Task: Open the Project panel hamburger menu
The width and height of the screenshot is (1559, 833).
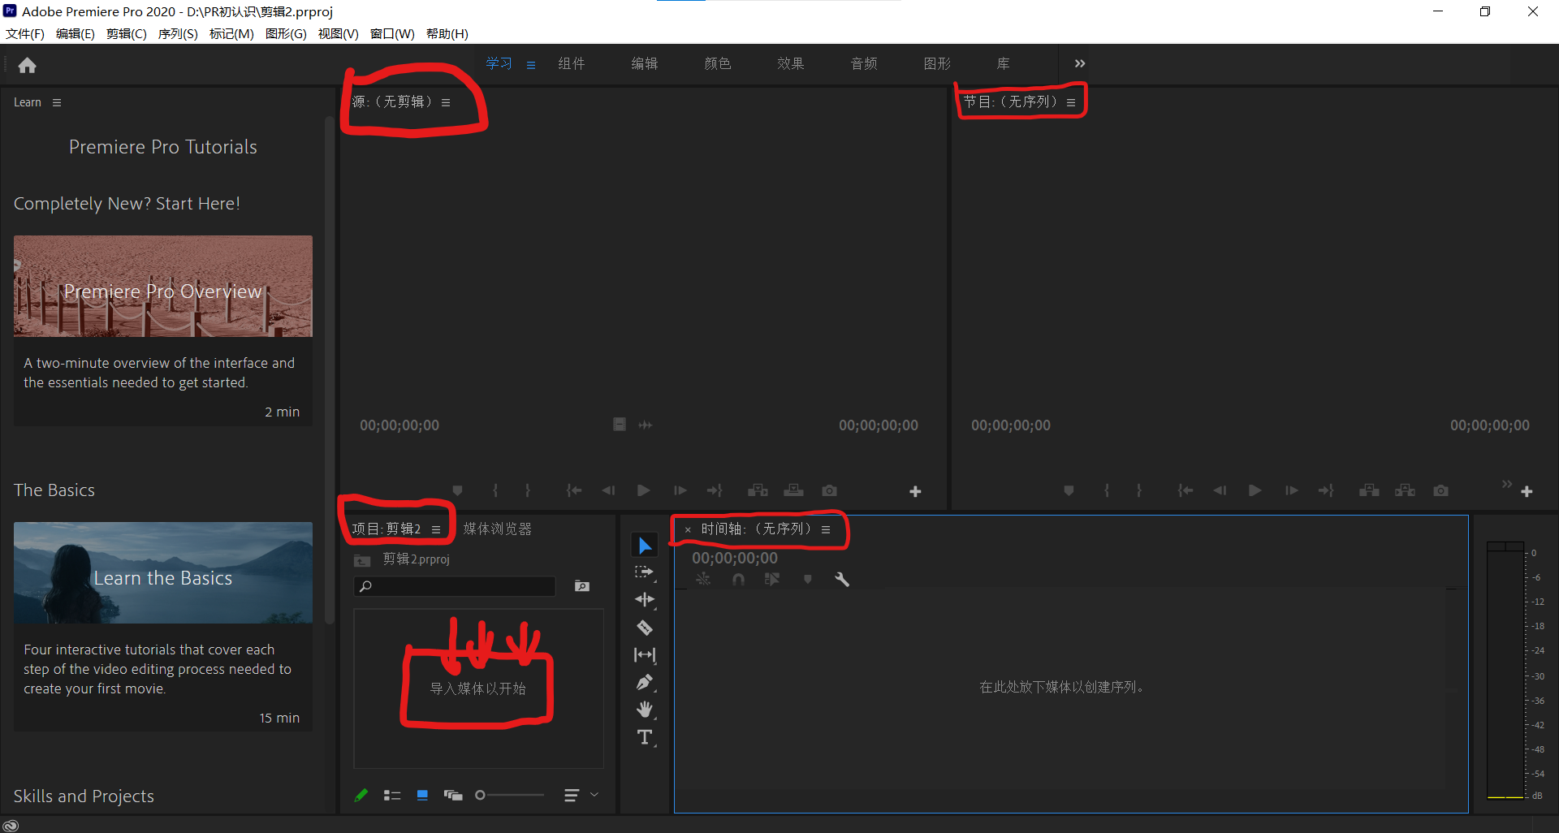Action: pos(436,529)
